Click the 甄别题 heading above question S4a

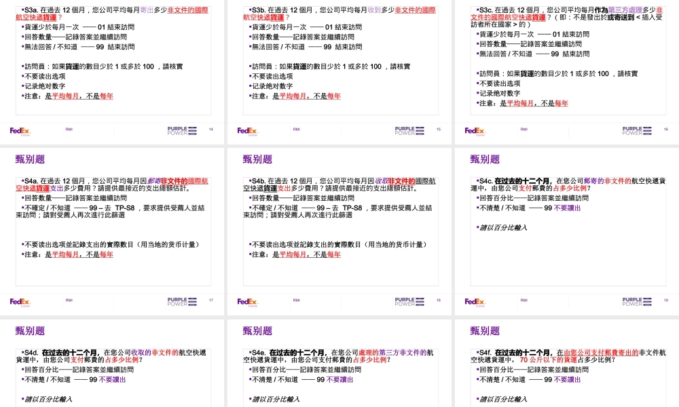30,159
